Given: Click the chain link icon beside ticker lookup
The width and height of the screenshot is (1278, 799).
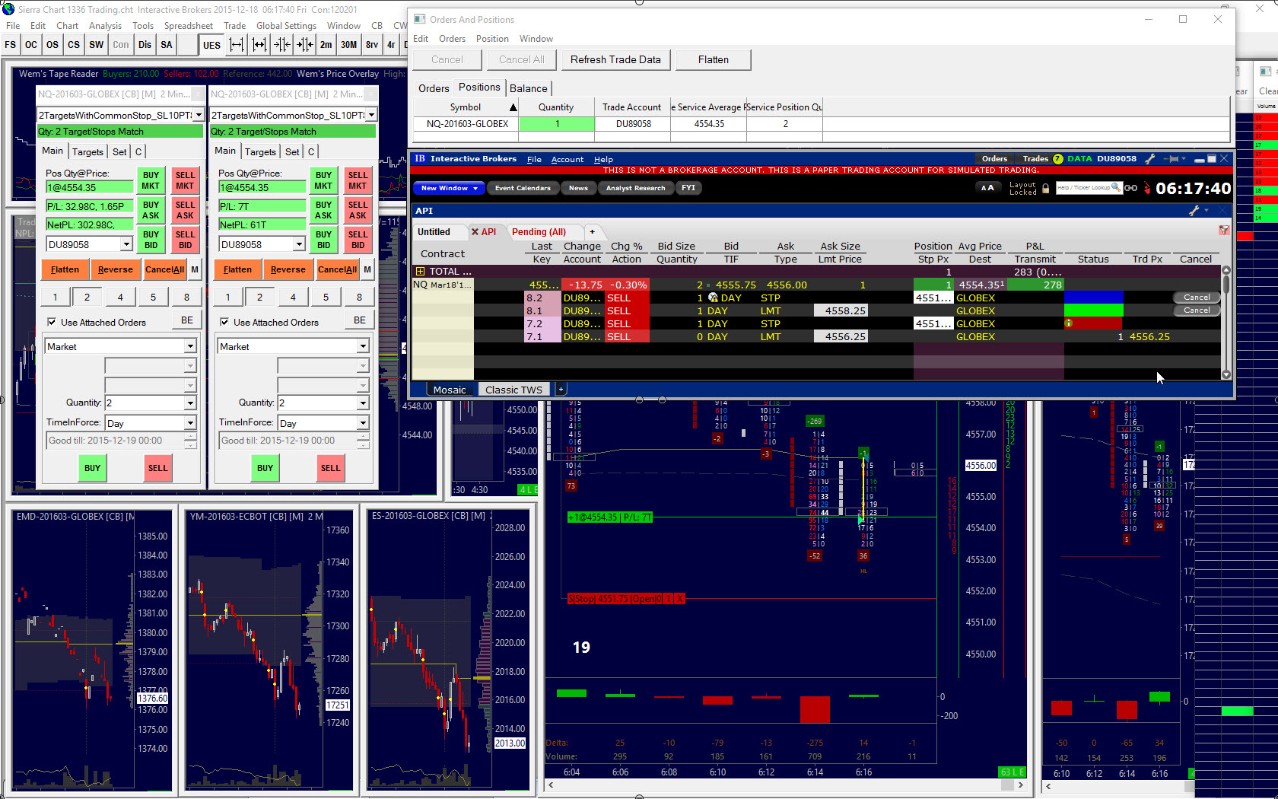Looking at the screenshot, I should coord(1131,188).
